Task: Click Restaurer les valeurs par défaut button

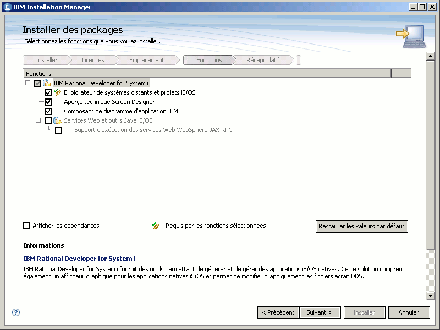Action: pos(361,226)
